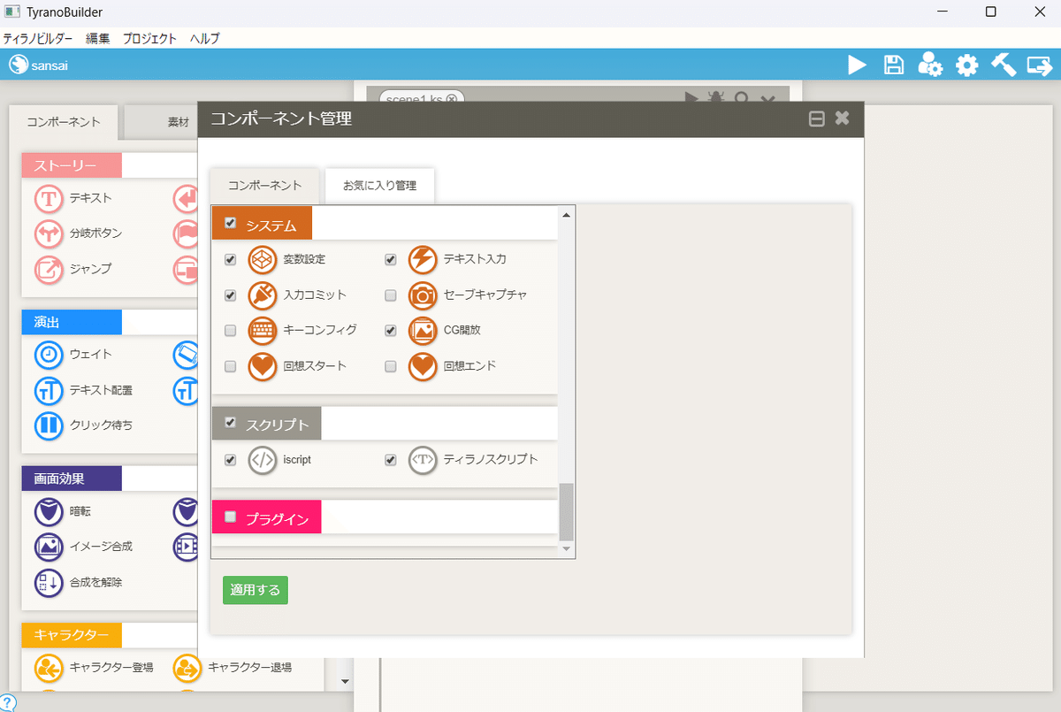Open the ヘルプ menu
Image resolution: width=1061 pixels, height=712 pixels.
204,39
